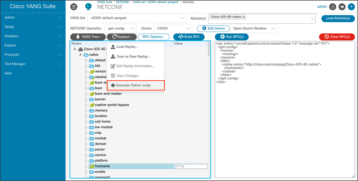Select the service tree node
This screenshot has width=358, height=181.
coord(100,155)
